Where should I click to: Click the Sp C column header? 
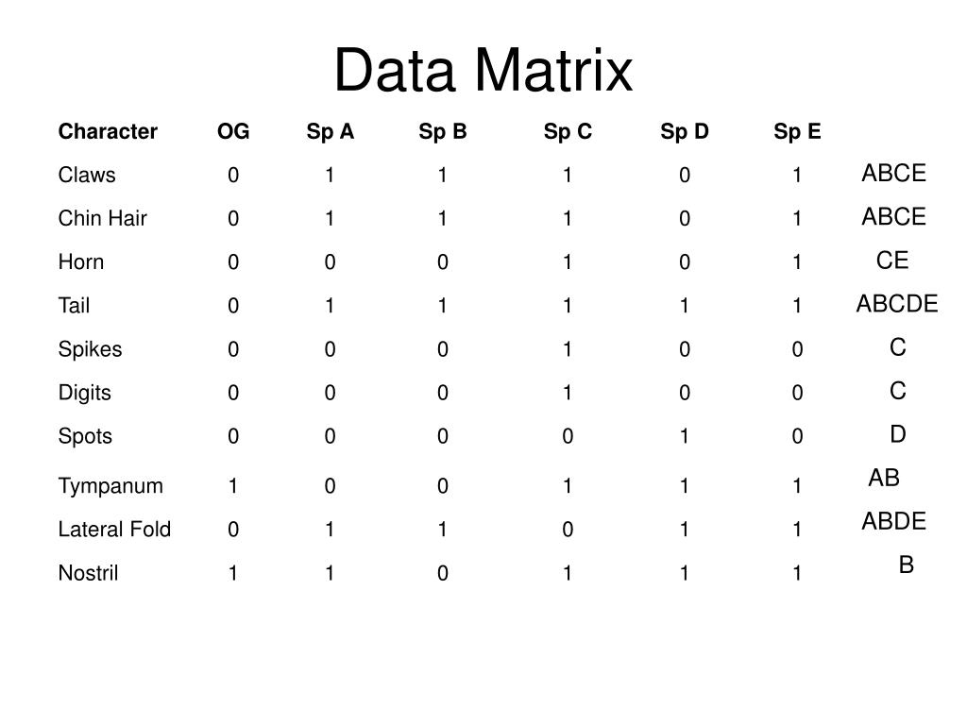[x=568, y=131]
